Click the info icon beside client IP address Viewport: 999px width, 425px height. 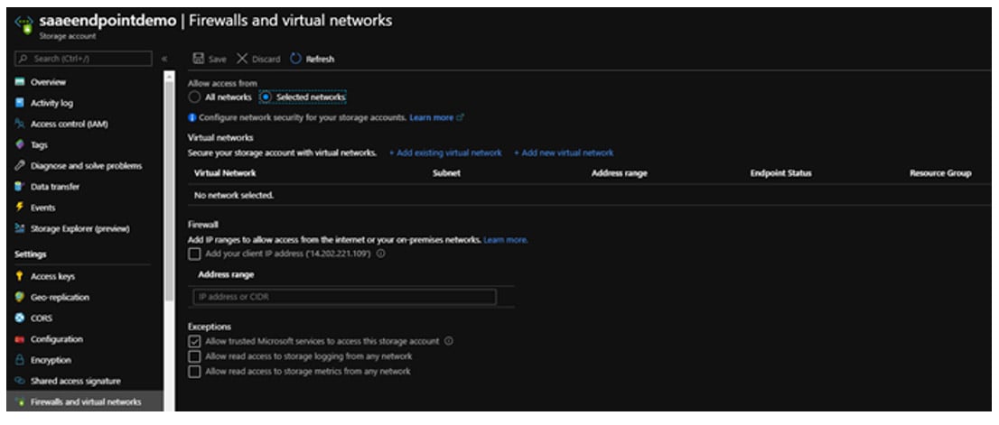381,254
